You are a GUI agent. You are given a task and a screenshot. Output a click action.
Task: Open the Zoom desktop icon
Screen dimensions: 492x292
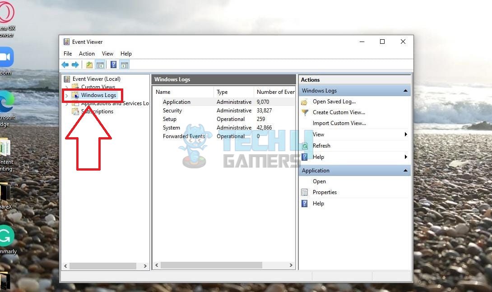point(6,57)
